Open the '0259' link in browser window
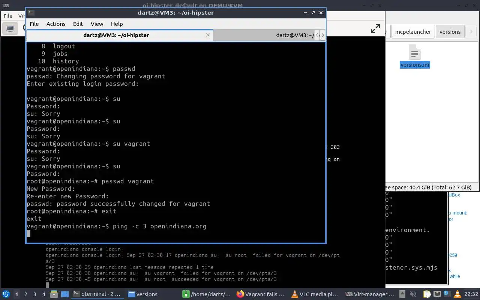Viewport: 480px width, 300px height. tap(453, 255)
